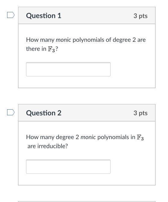Flag Question 1 for review
168x202 pixels.
coord(11,15)
